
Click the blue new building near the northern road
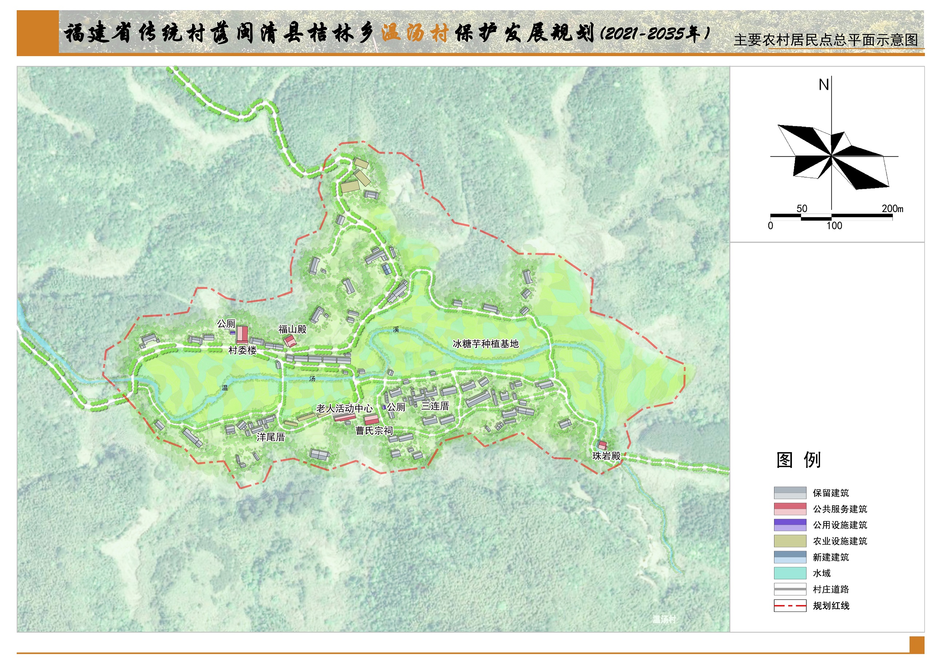click(x=387, y=269)
